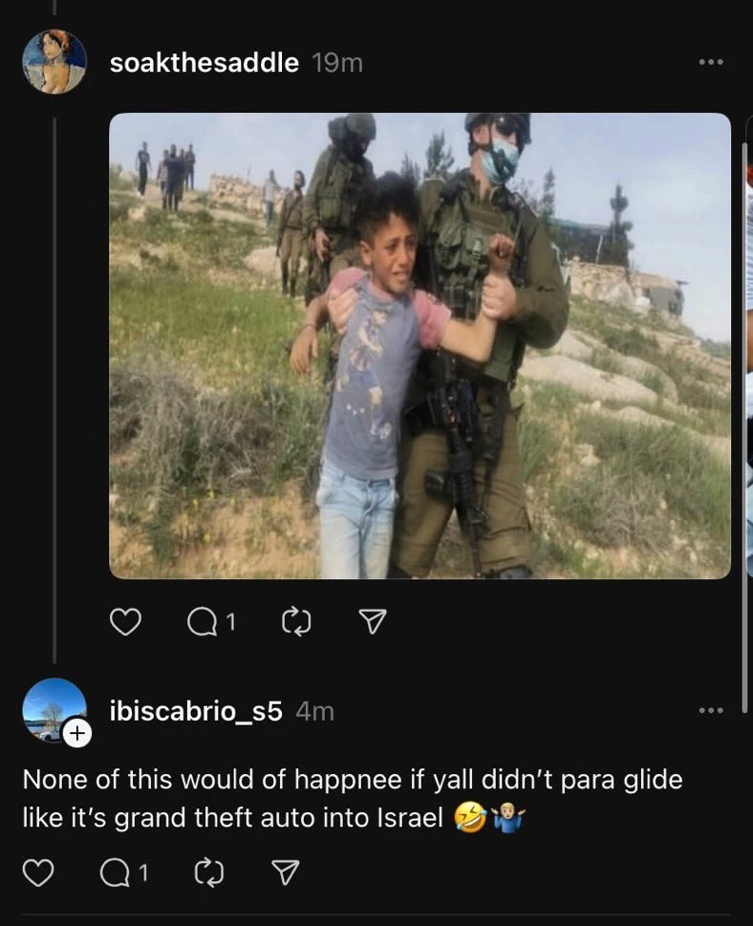This screenshot has width=753, height=926.
Task: Open the posted photo in full view
Action: [420, 346]
